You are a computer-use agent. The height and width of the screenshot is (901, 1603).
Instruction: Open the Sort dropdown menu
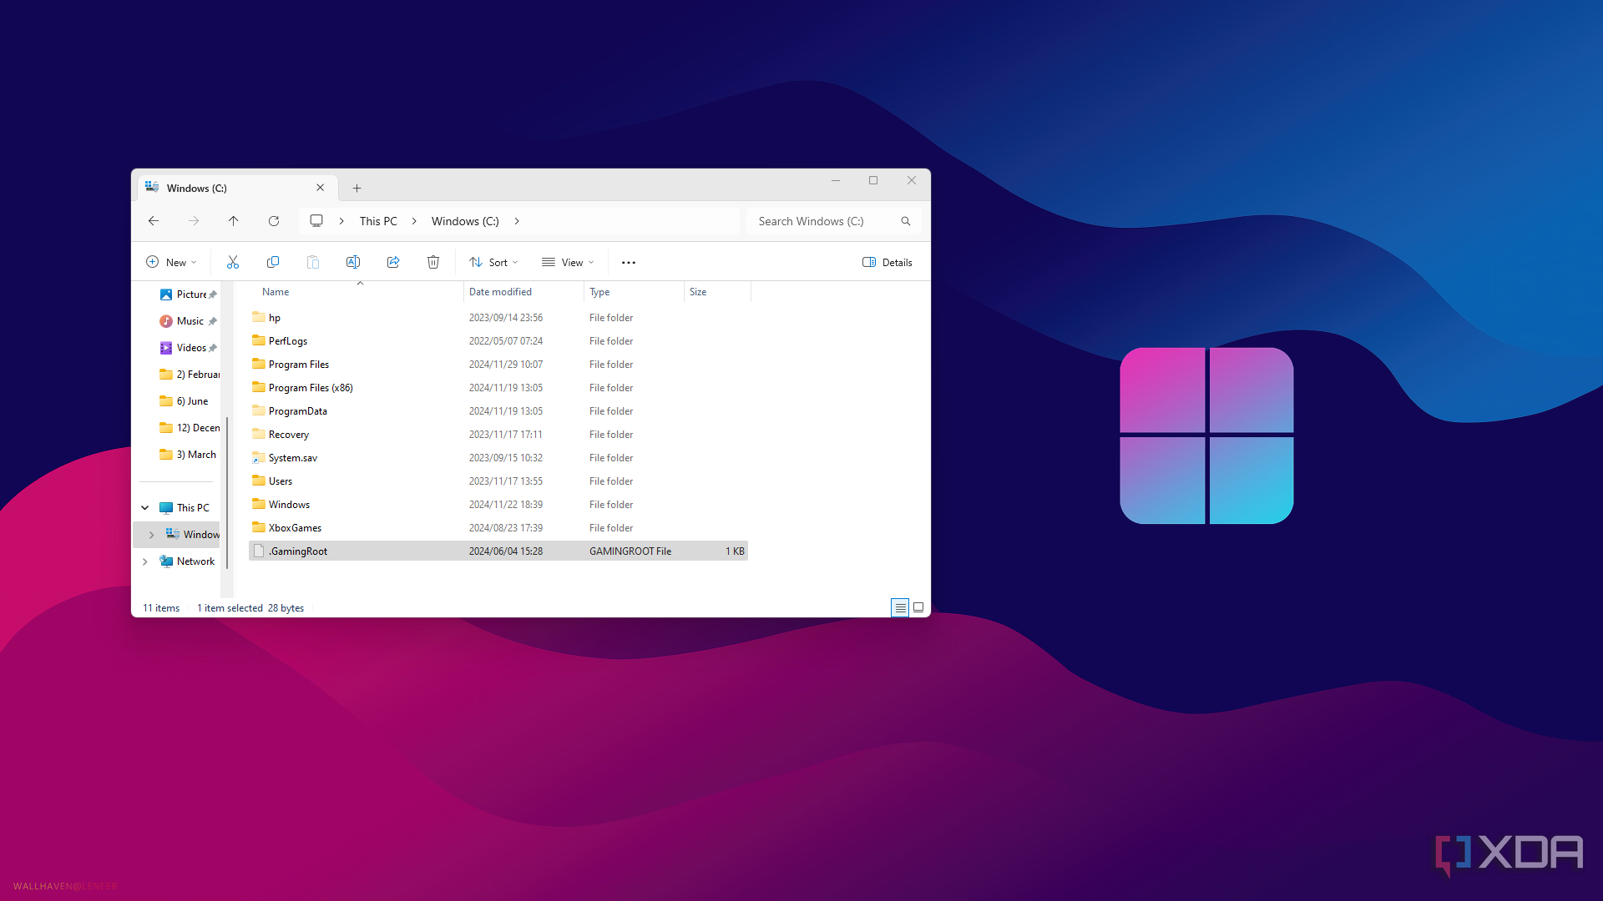point(494,262)
